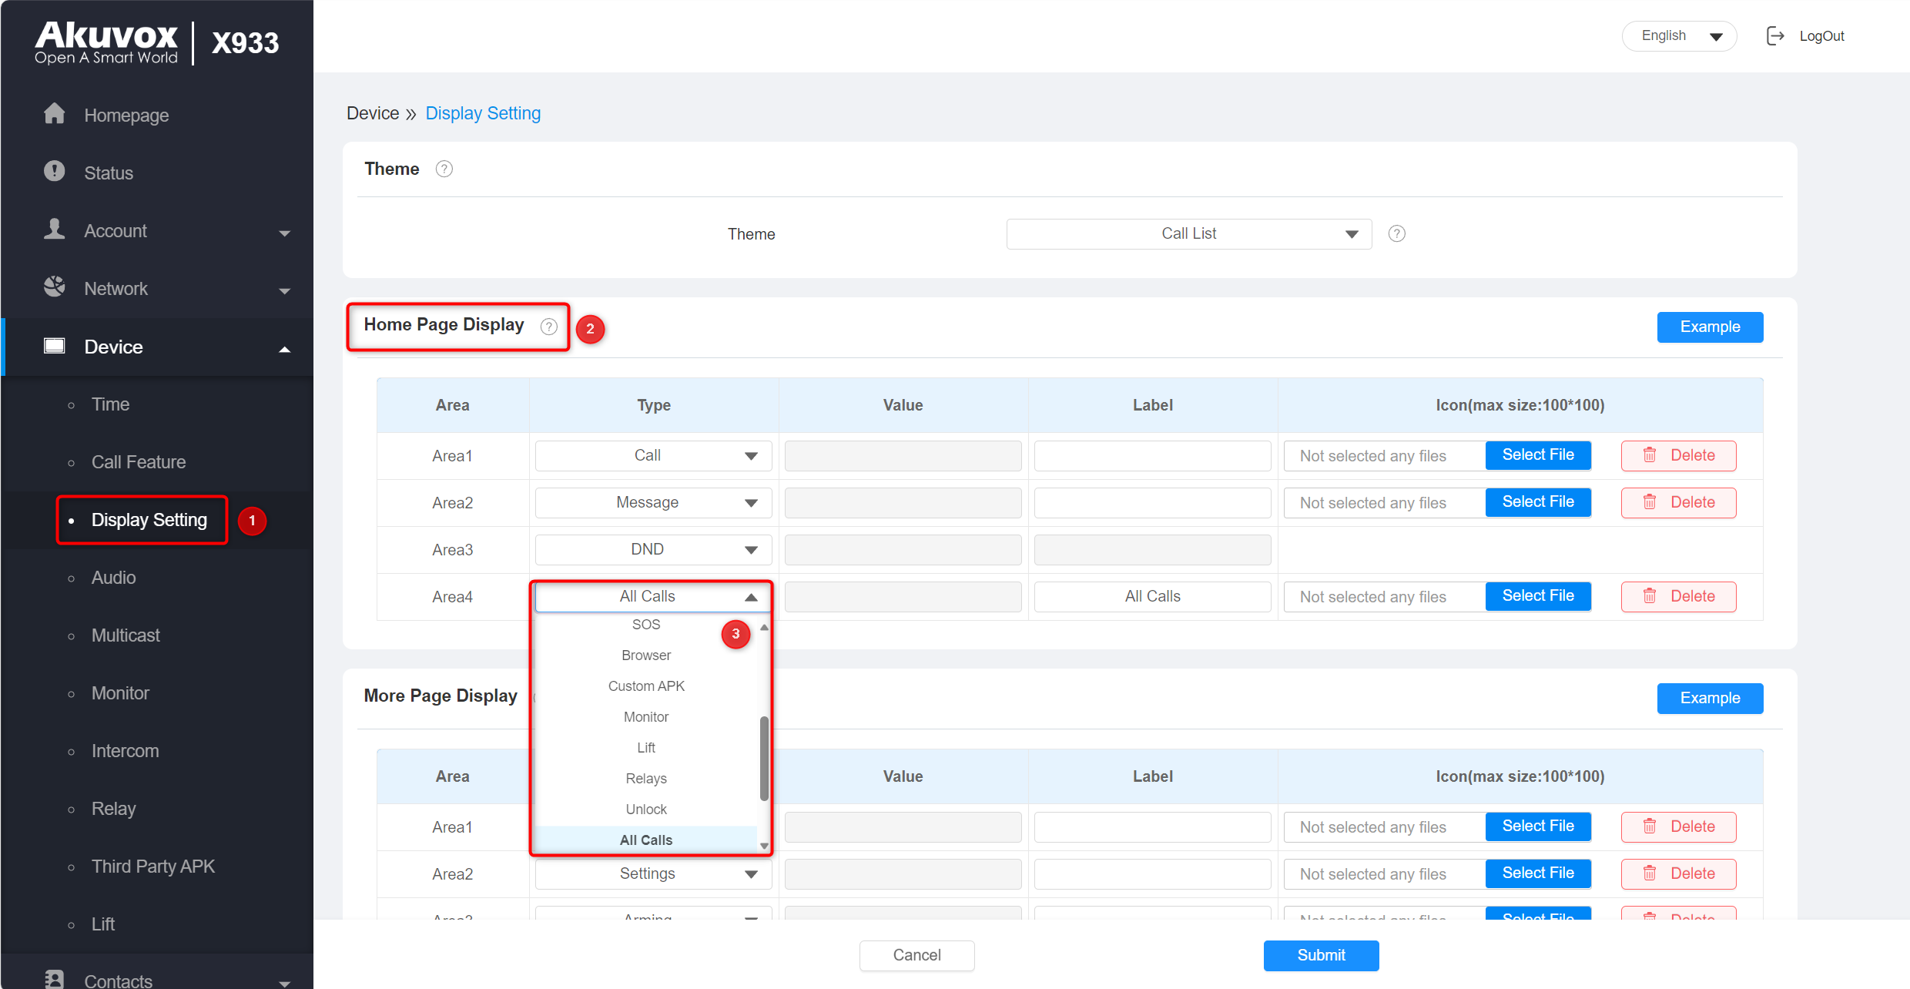The height and width of the screenshot is (989, 1910).
Task: Cancel the display setting changes
Action: coord(916,955)
